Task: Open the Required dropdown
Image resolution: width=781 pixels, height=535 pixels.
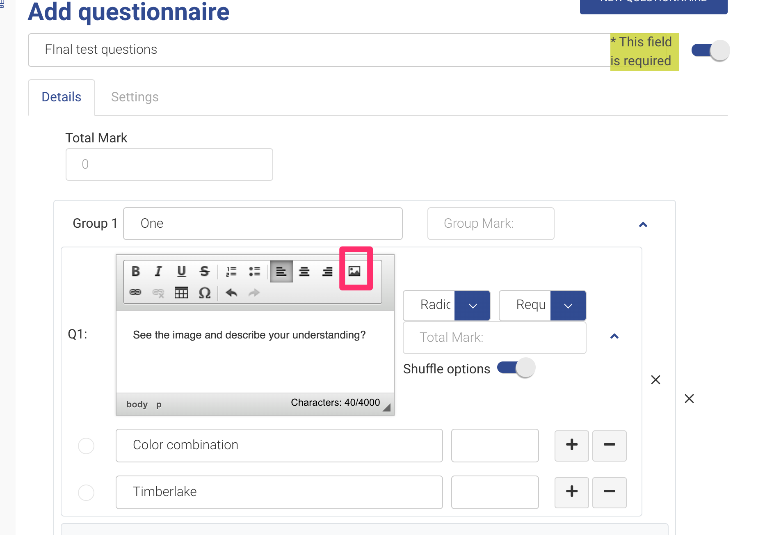Action: point(568,306)
